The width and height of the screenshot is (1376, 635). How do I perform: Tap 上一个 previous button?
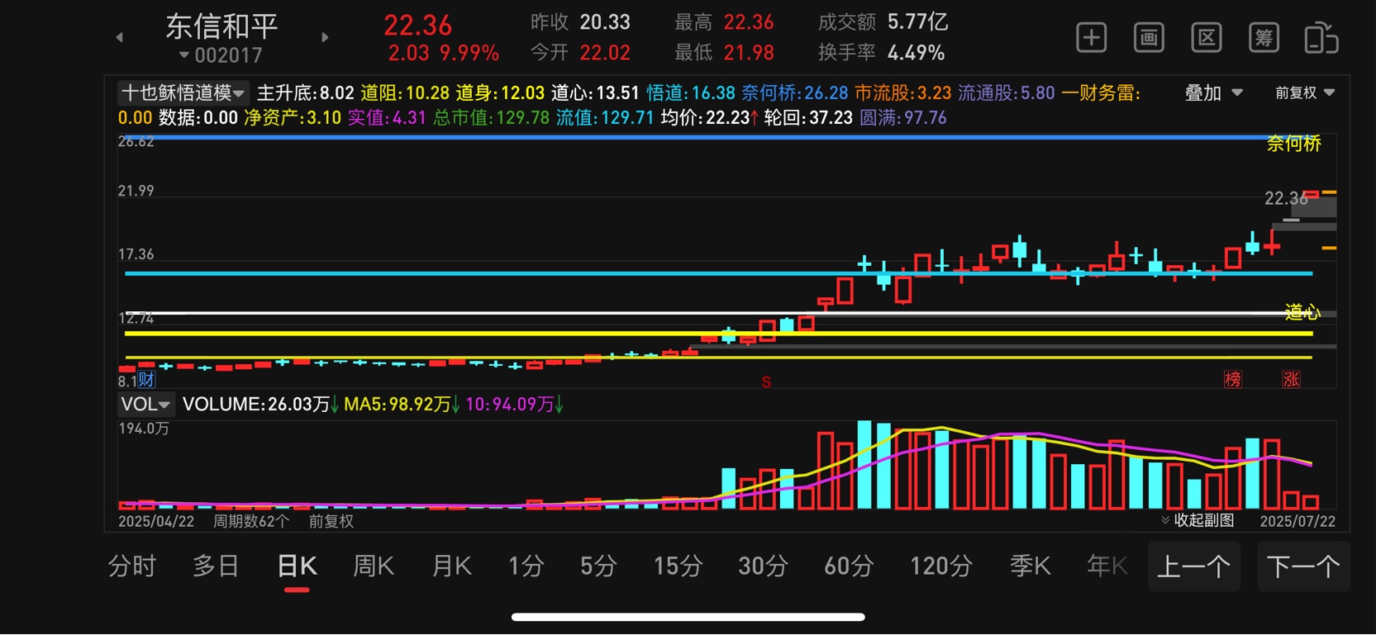pyautogui.click(x=1194, y=566)
